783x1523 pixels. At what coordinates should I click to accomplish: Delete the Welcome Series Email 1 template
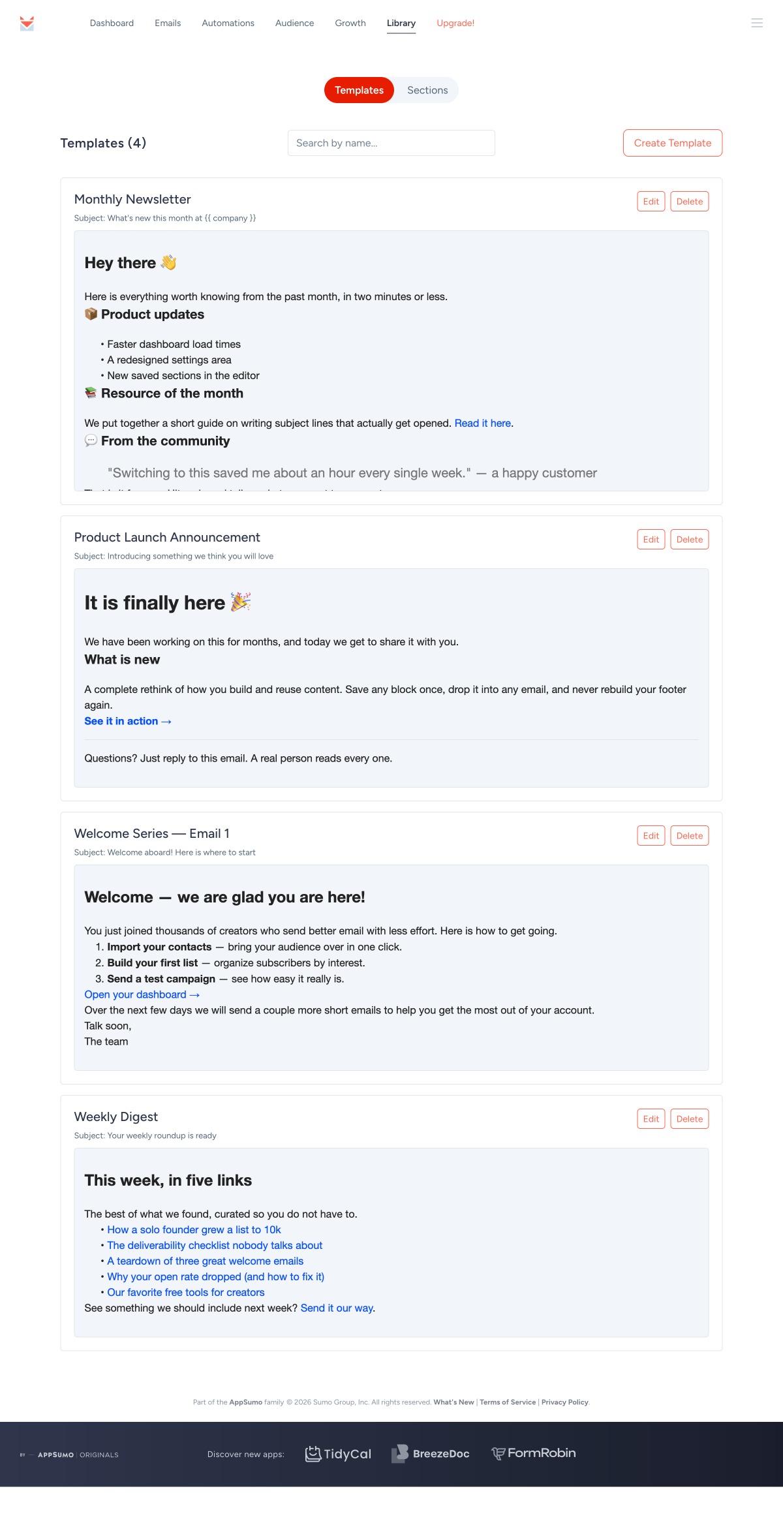pyautogui.click(x=690, y=836)
